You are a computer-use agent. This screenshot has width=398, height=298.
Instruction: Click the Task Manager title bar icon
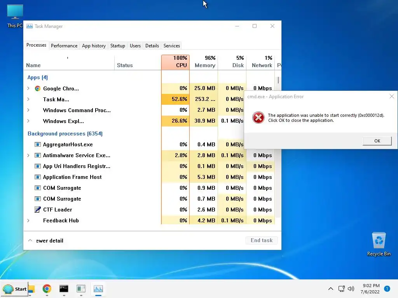tap(30, 26)
